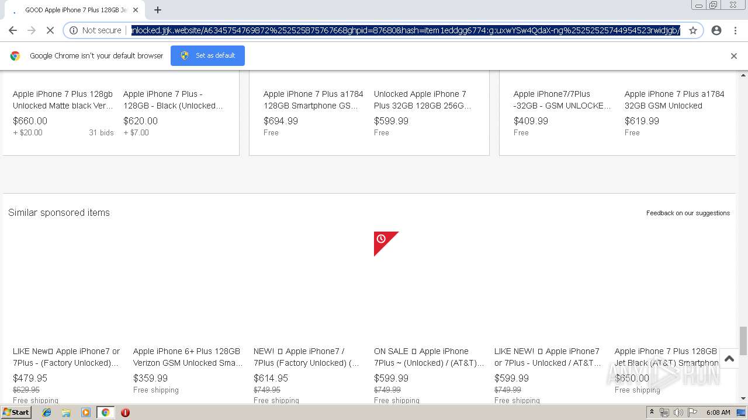This screenshot has height=420, width=748.
Task: Click the browser forward arrow
Action: tap(32, 30)
